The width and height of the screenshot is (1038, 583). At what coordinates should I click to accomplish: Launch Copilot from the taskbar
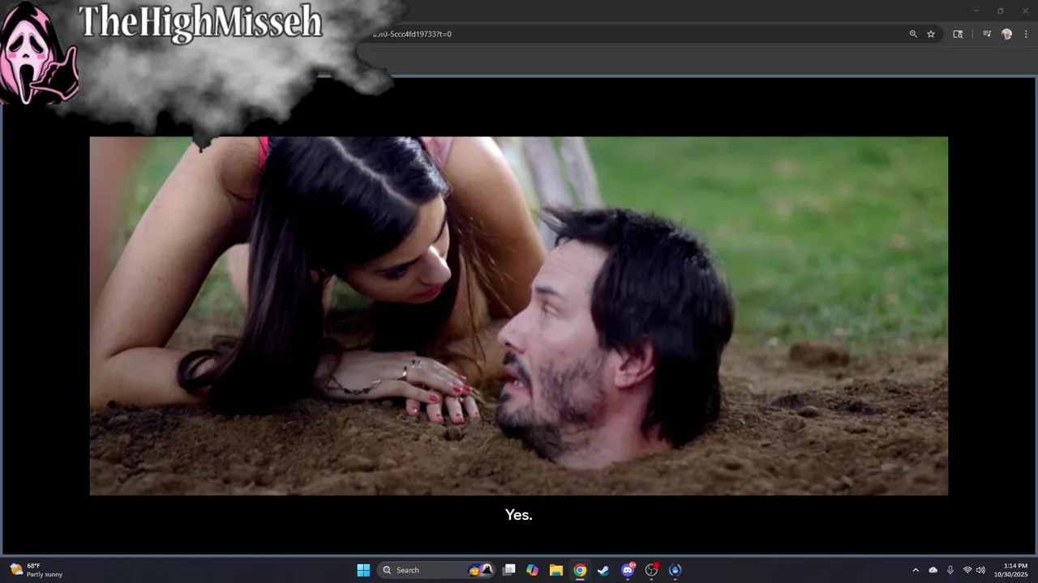click(x=532, y=570)
